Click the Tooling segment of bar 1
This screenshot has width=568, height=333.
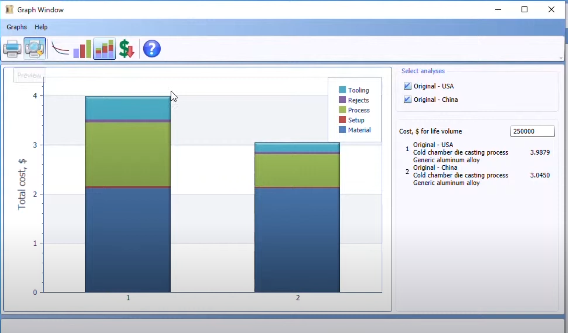click(x=128, y=108)
